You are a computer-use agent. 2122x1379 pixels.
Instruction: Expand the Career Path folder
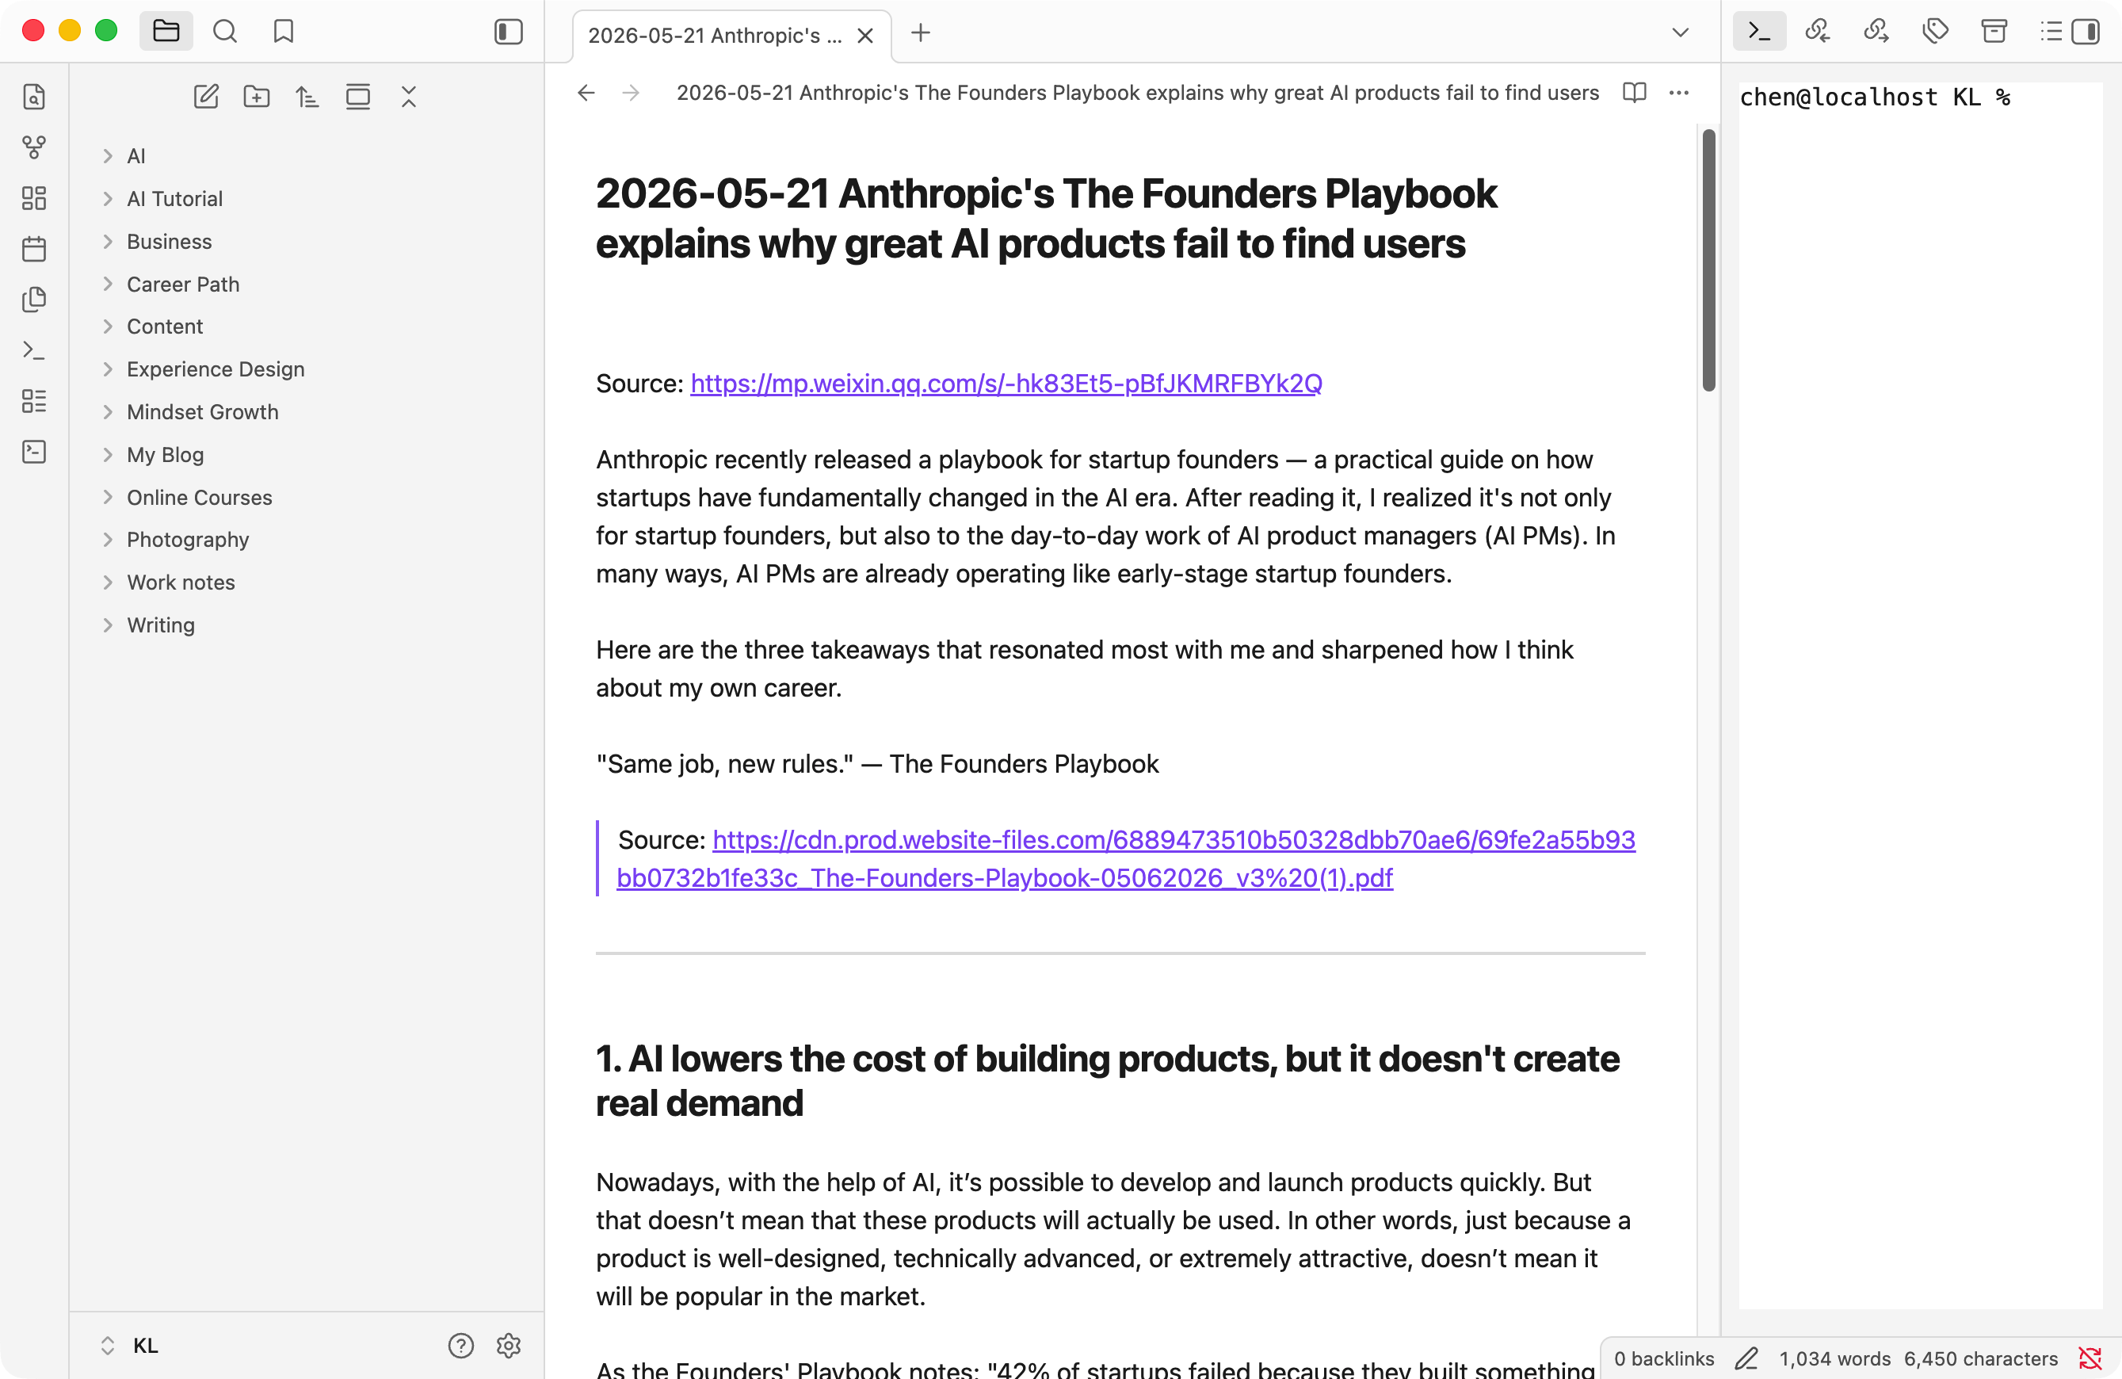183,284
